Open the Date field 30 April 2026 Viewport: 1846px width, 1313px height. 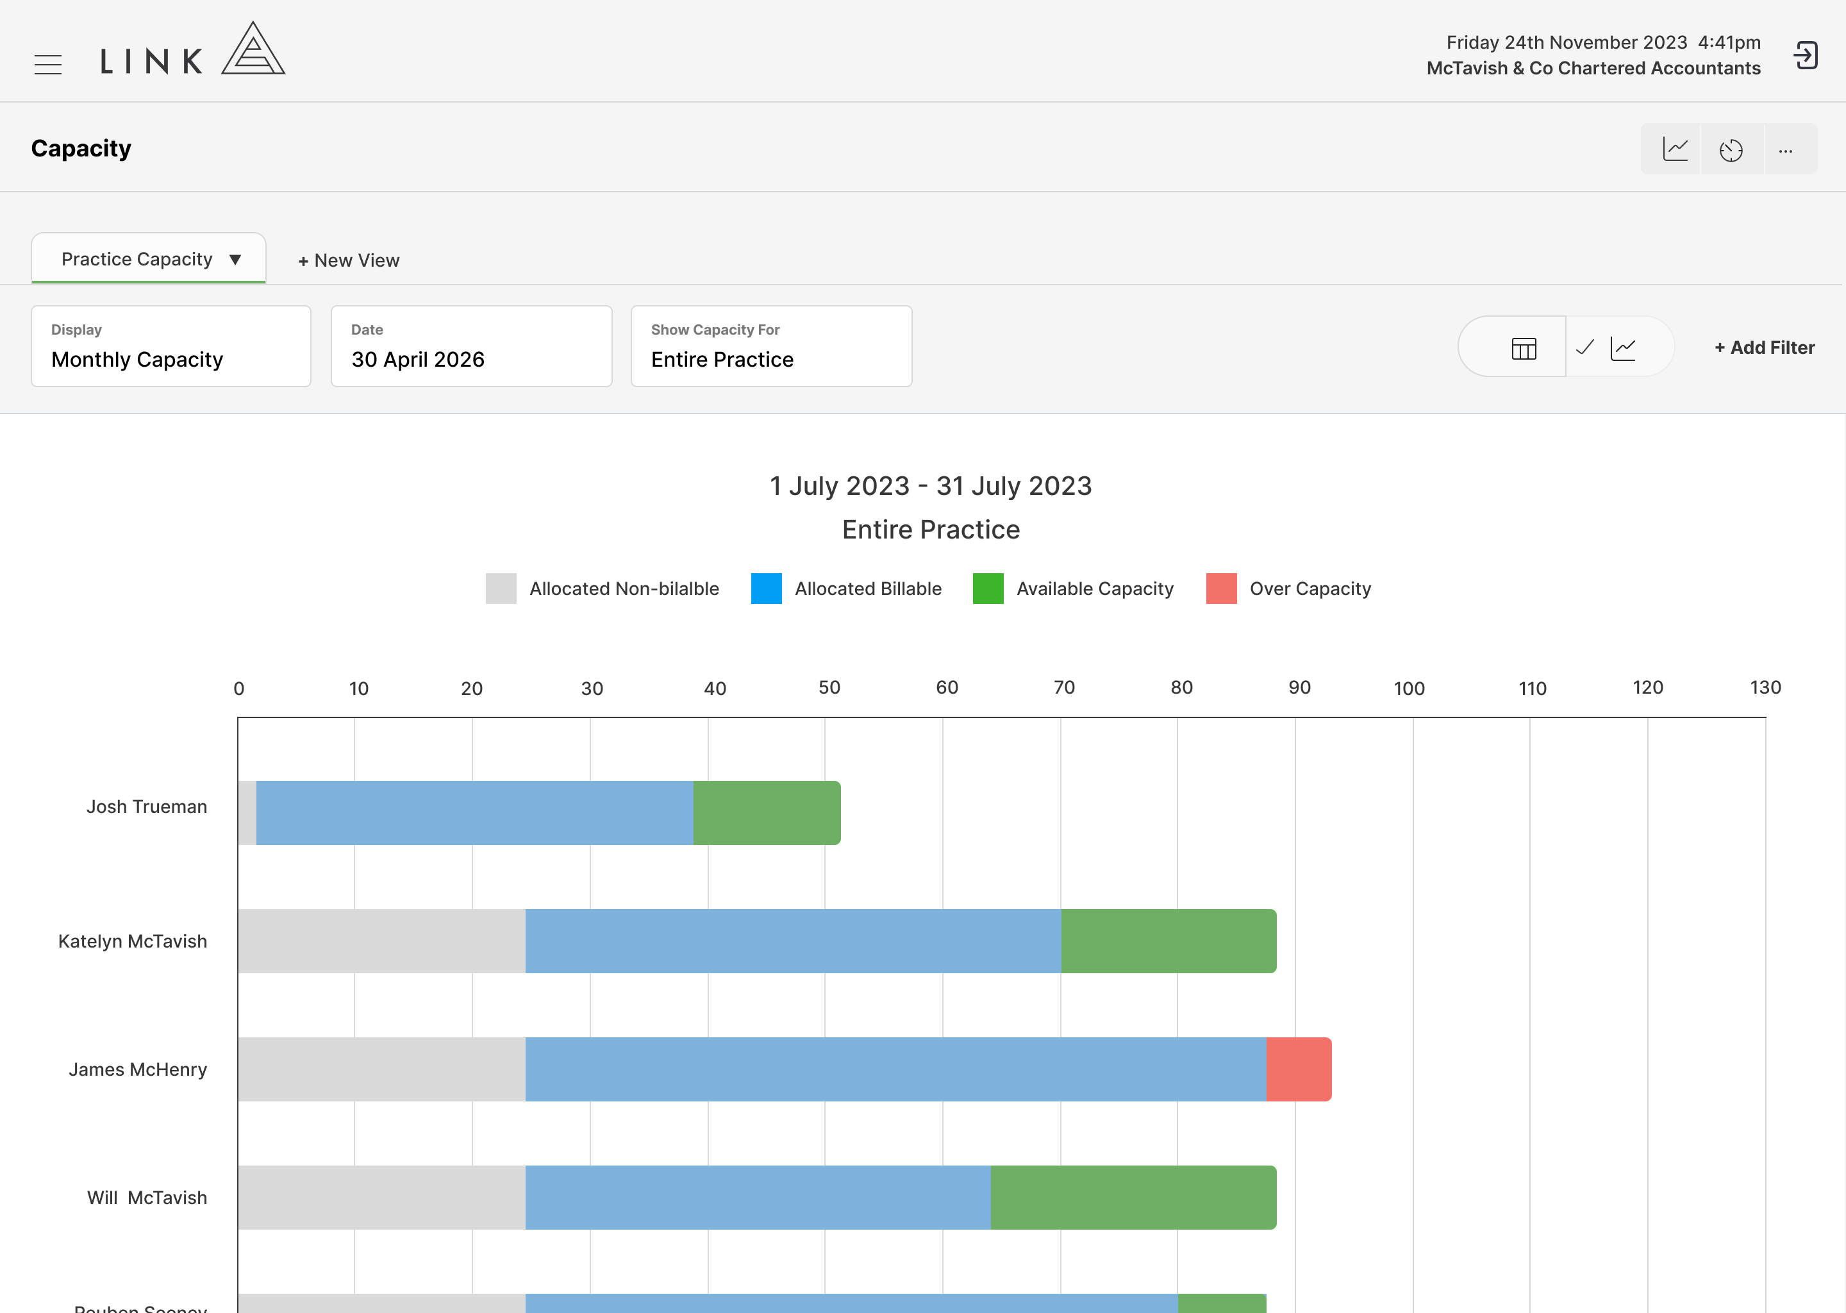(471, 346)
